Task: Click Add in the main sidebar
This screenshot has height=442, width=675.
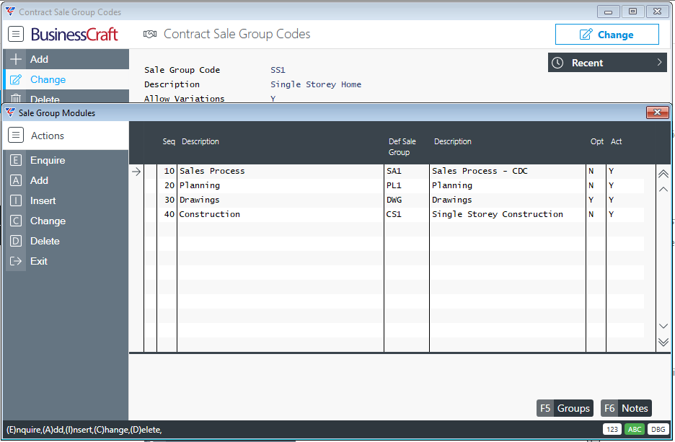Action: (x=66, y=59)
